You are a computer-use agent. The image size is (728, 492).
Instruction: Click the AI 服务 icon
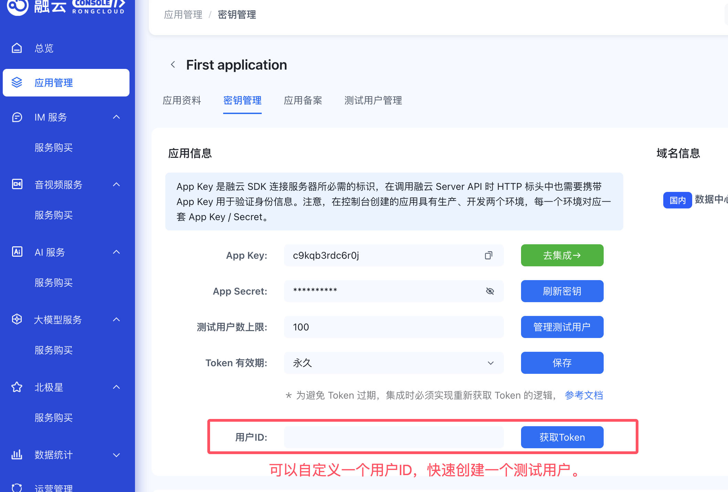17,252
